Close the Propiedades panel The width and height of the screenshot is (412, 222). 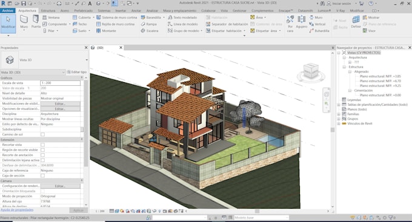86,48
